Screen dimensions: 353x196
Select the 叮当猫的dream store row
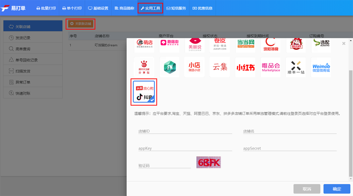tap(97, 45)
